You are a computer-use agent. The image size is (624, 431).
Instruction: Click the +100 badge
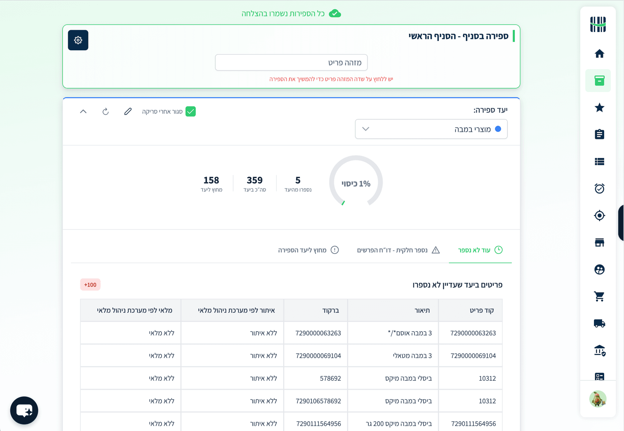90,285
